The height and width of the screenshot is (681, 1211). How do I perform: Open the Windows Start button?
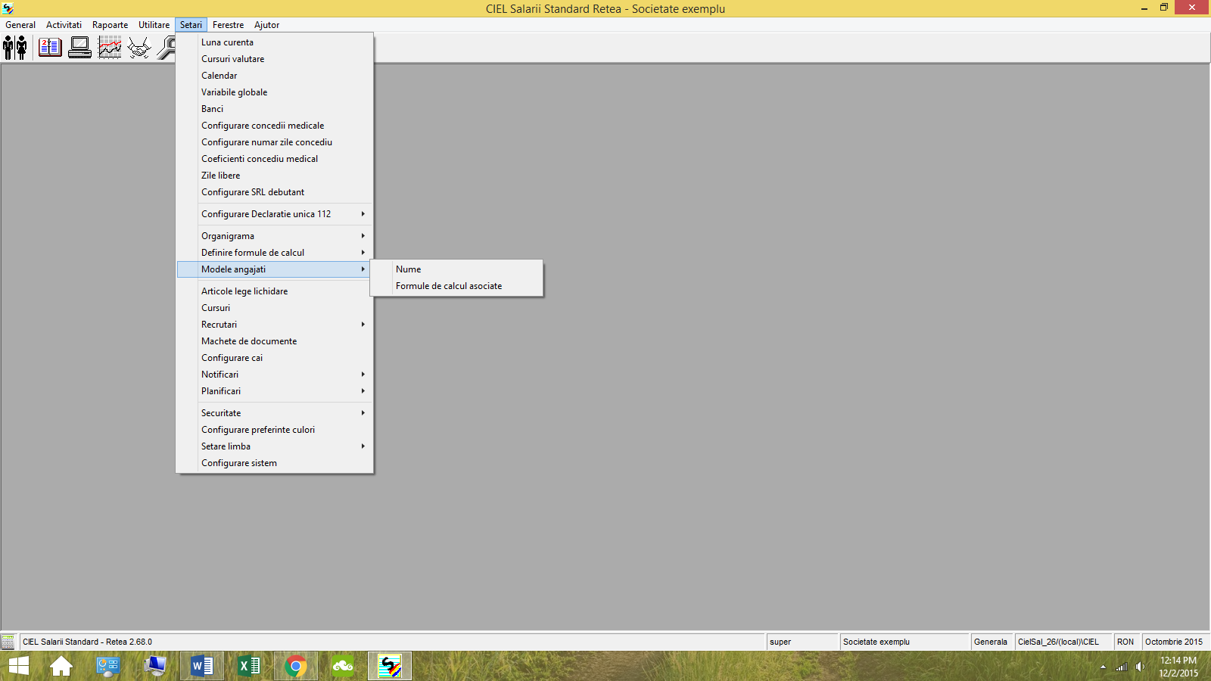point(19,666)
